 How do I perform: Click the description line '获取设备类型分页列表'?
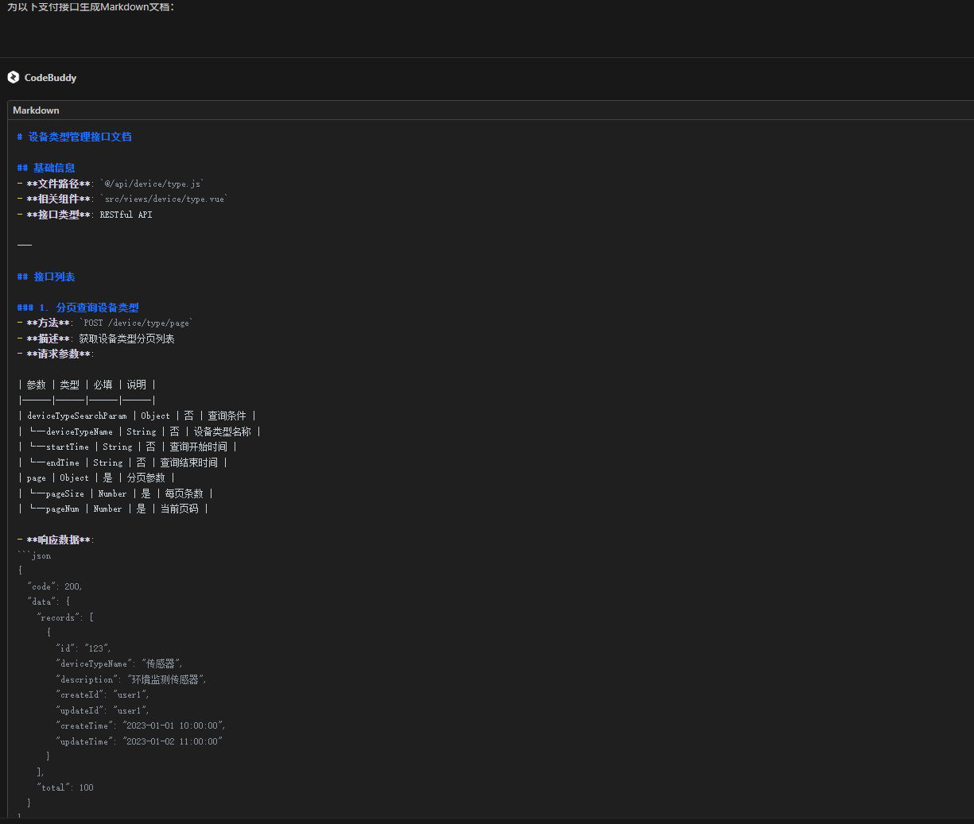point(95,338)
